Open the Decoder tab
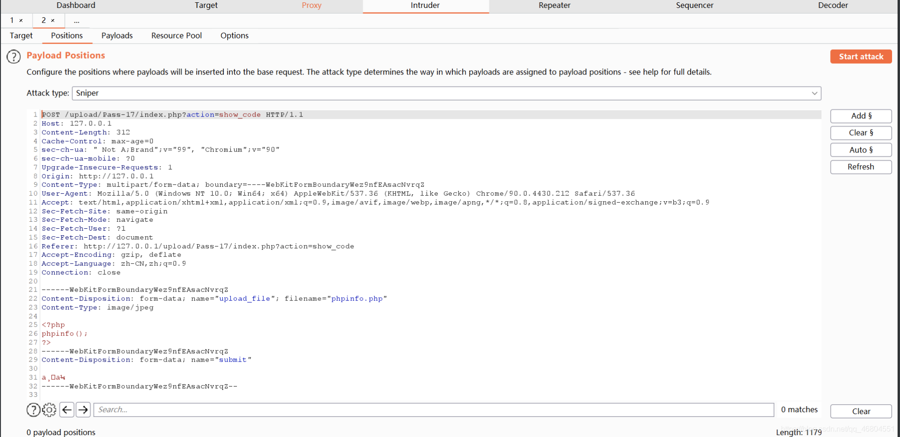900x437 pixels. [x=833, y=5]
